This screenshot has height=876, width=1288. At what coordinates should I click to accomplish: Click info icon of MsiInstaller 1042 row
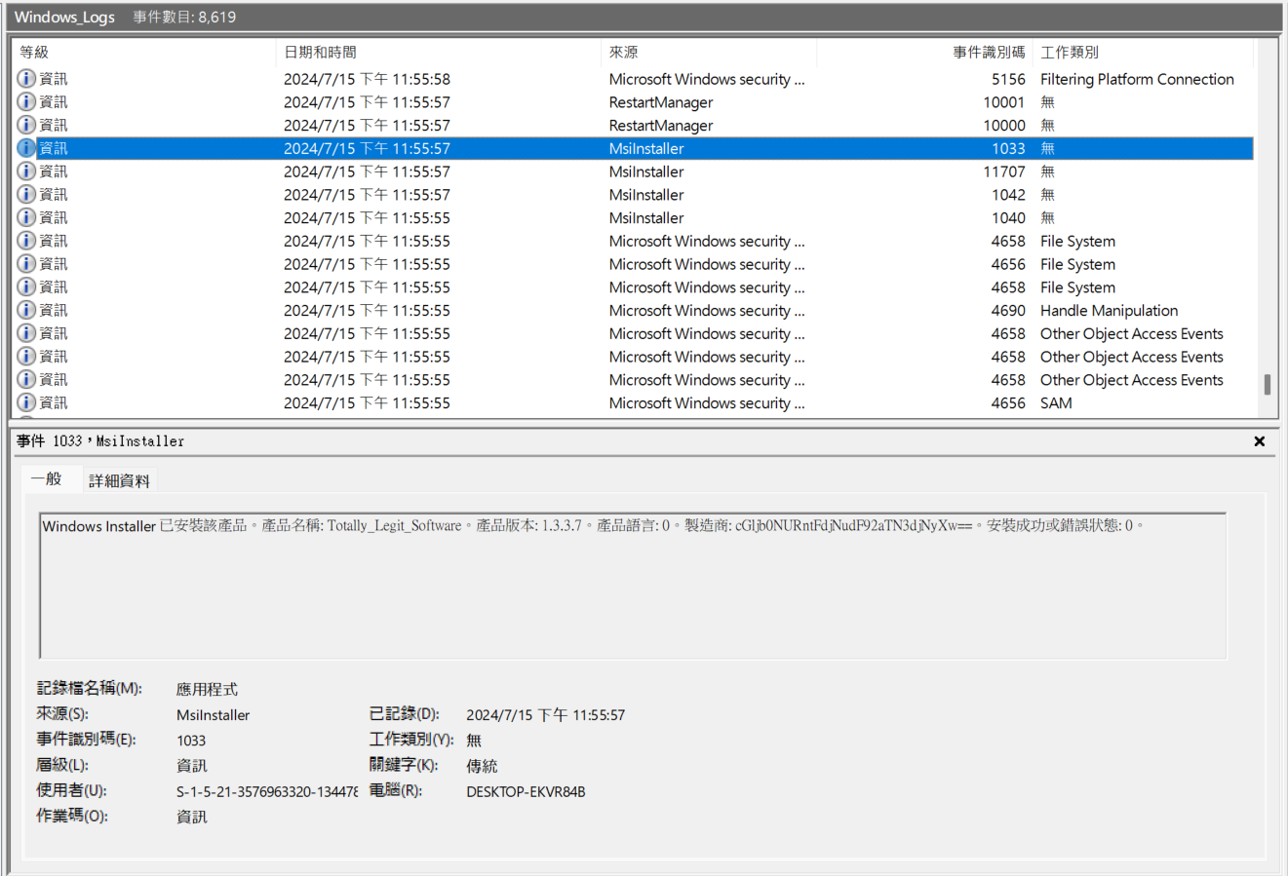tap(26, 195)
